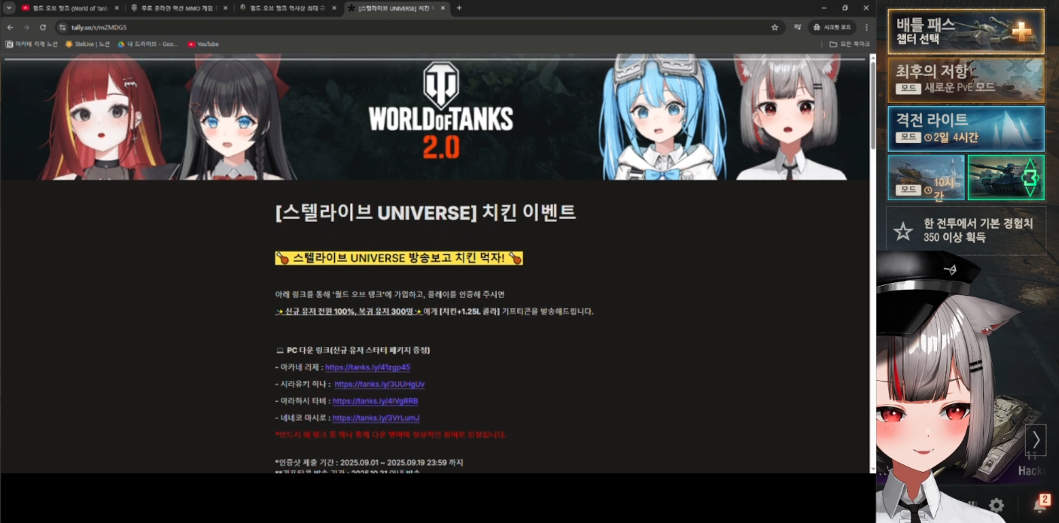
Task: View site information icon in address bar
Action: click(63, 27)
